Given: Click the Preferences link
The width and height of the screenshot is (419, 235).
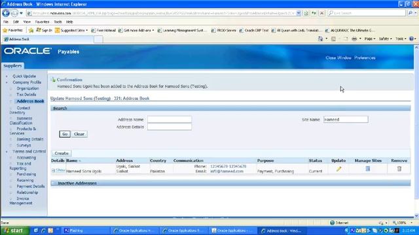Looking at the screenshot, I should [365, 58].
